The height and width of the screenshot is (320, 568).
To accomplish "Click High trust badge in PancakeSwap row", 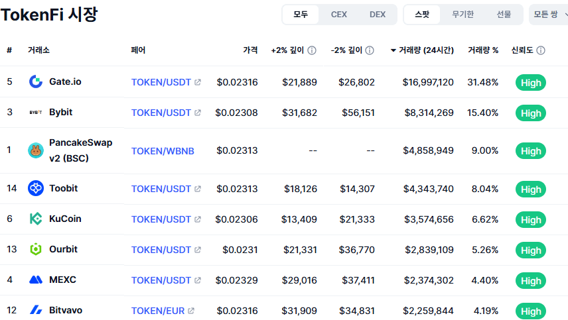I will pos(531,151).
